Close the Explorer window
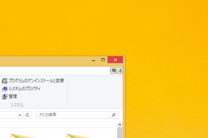208x138 pixels. click(115, 60)
